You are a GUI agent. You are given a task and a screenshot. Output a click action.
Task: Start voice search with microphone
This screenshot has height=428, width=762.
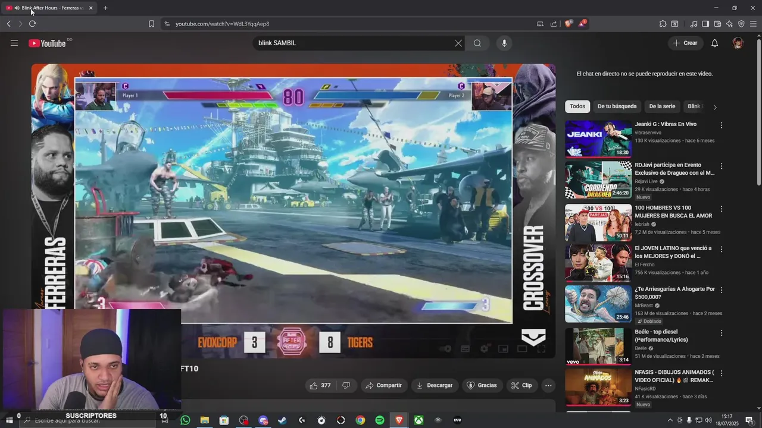(x=504, y=43)
